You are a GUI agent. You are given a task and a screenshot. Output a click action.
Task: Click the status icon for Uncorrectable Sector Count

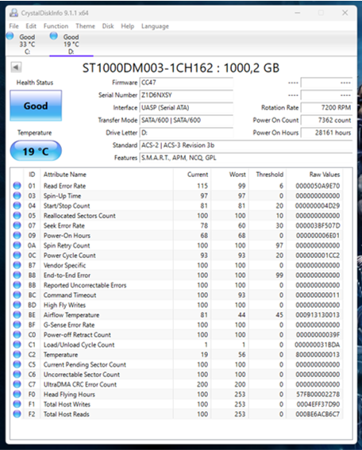coord(17,375)
